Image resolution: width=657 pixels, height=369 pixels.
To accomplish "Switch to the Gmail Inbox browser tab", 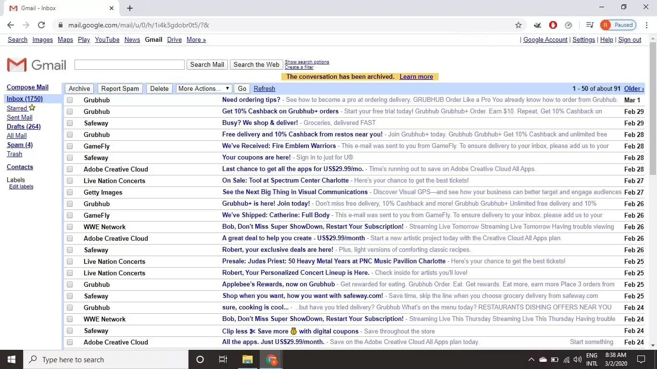I will pyautogui.click(x=58, y=8).
